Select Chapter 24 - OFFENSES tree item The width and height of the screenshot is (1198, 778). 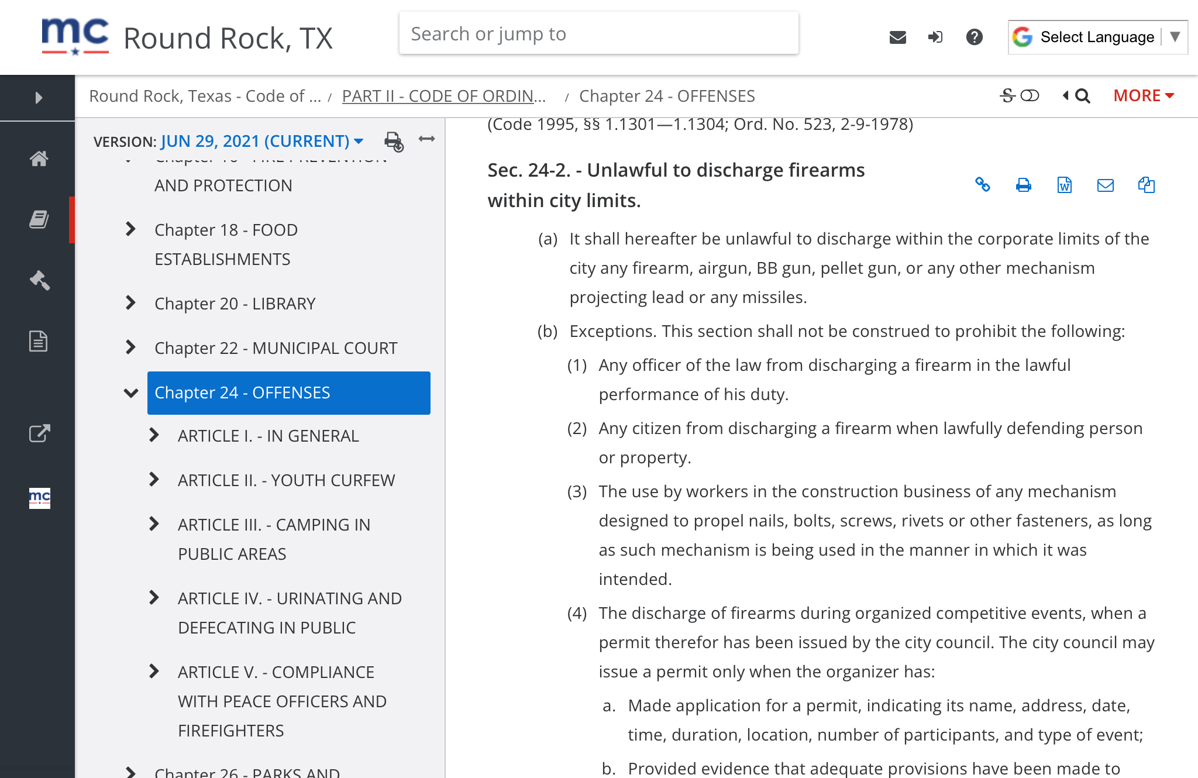(289, 393)
